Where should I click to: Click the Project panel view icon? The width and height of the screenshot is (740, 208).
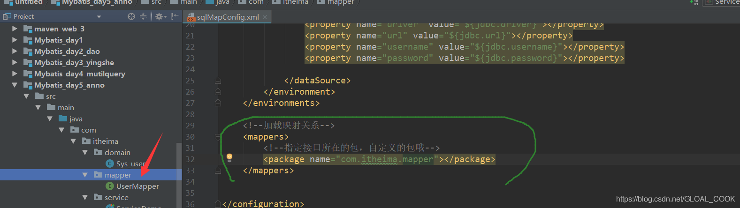coord(7,16)
